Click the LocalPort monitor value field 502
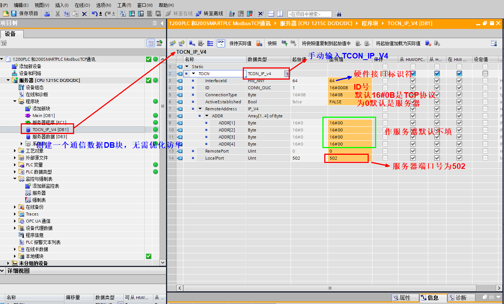 (346, 158)
